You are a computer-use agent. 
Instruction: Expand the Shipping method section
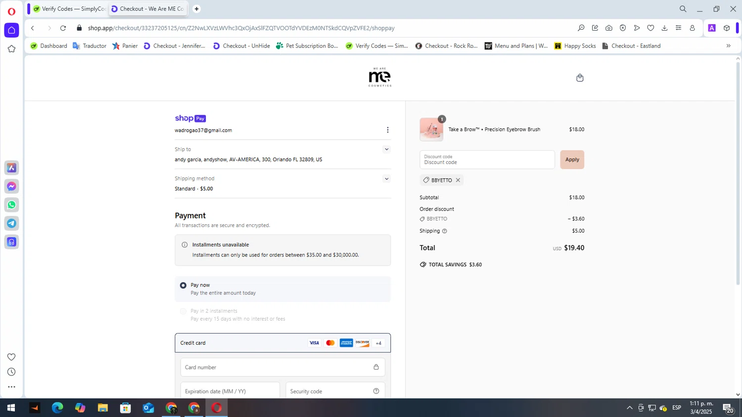coord(386,179)
